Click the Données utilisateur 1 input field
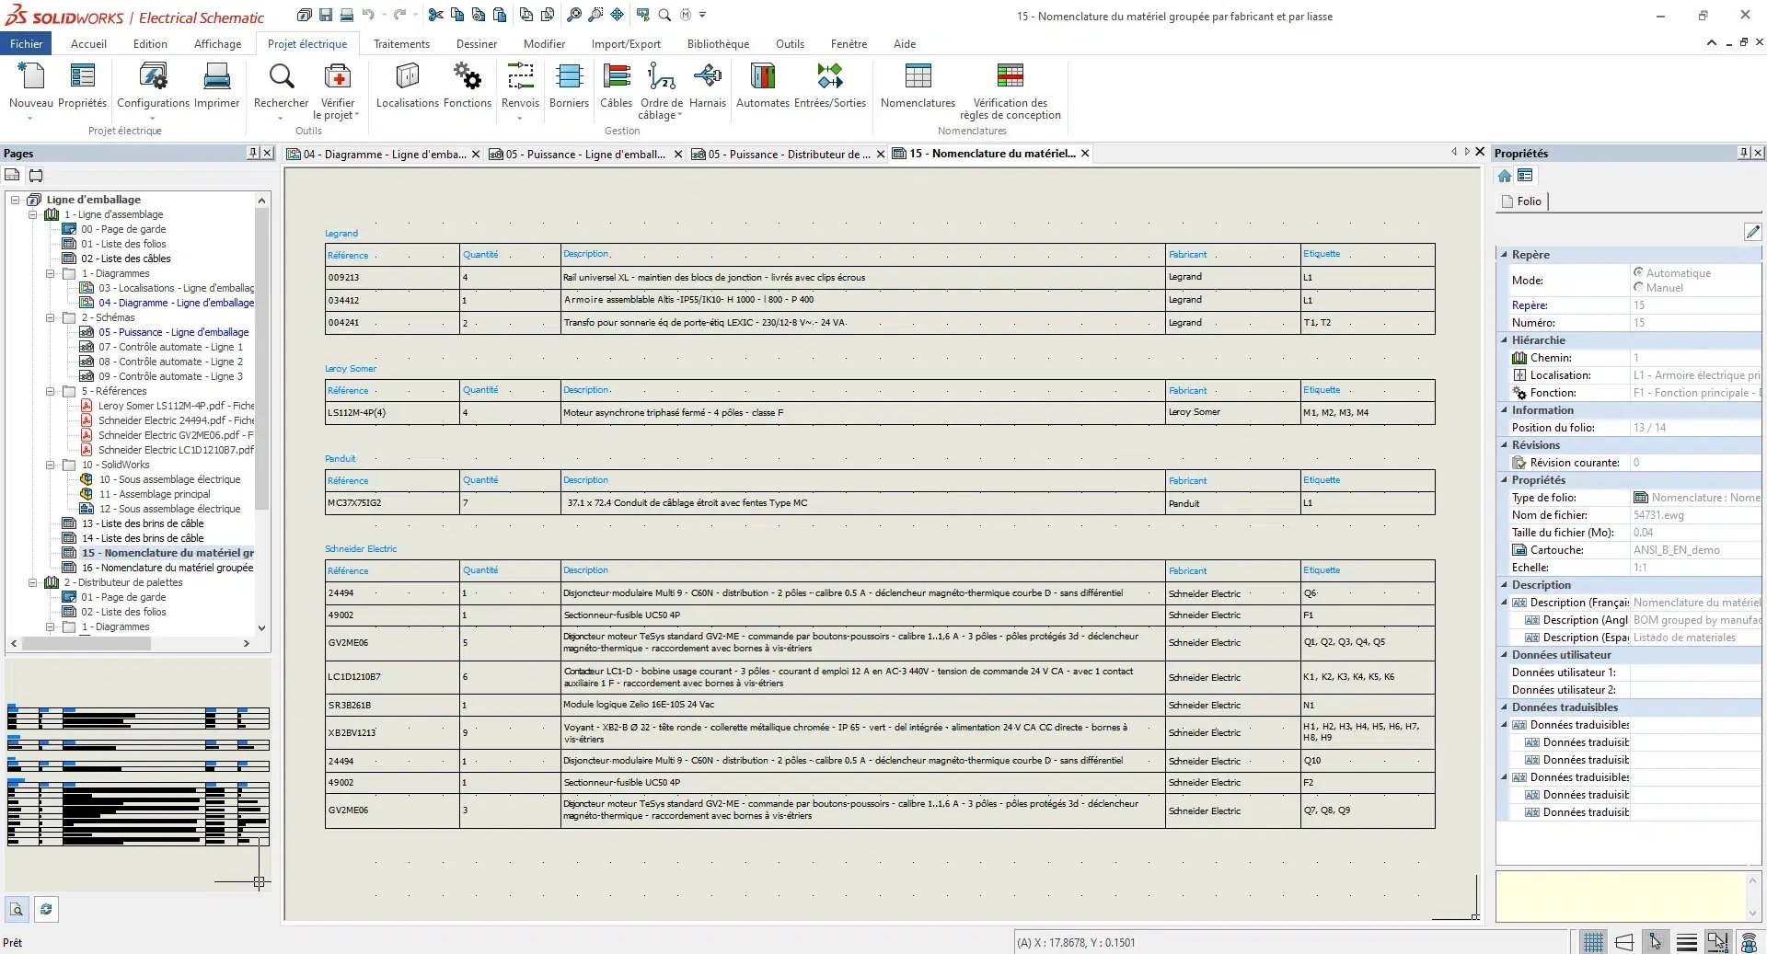 click(x=1695, y=672)
